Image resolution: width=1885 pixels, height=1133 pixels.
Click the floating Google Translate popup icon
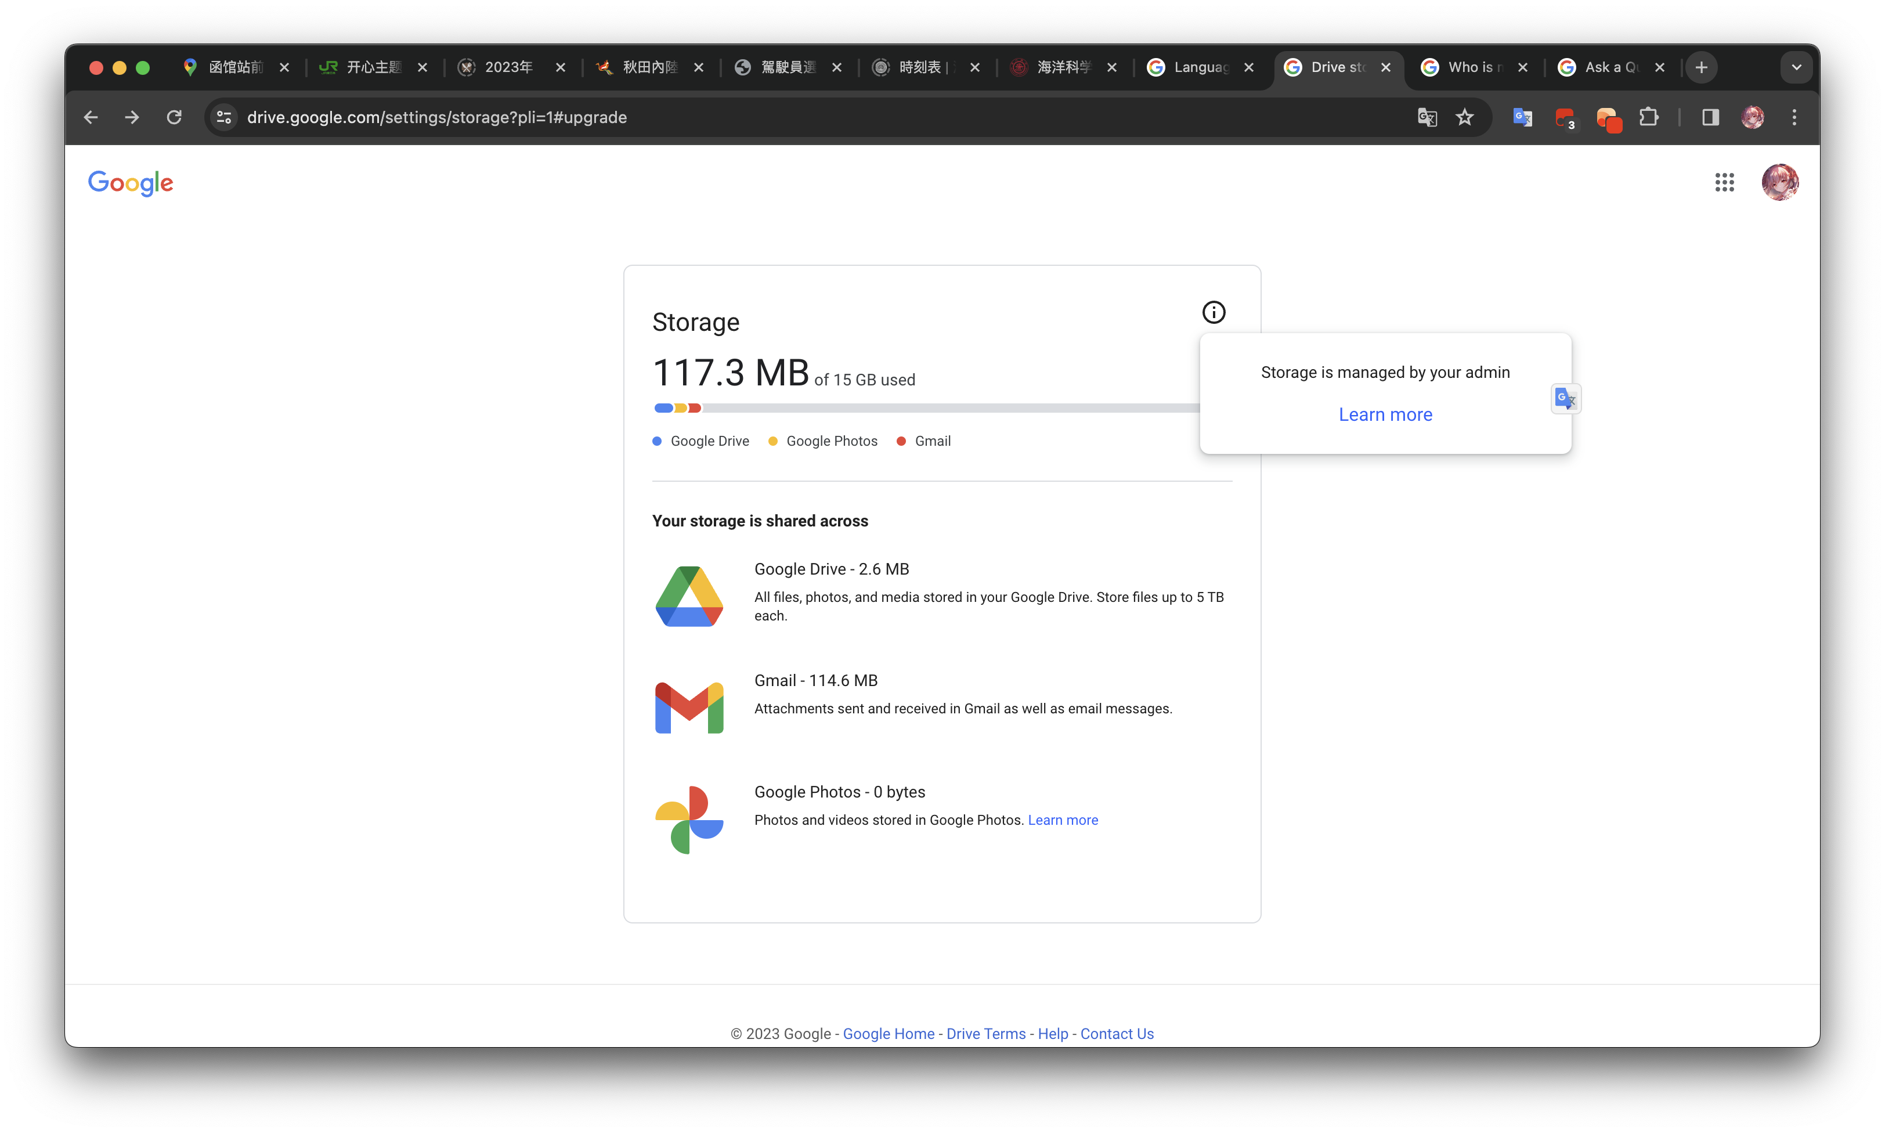point(1565,399)
